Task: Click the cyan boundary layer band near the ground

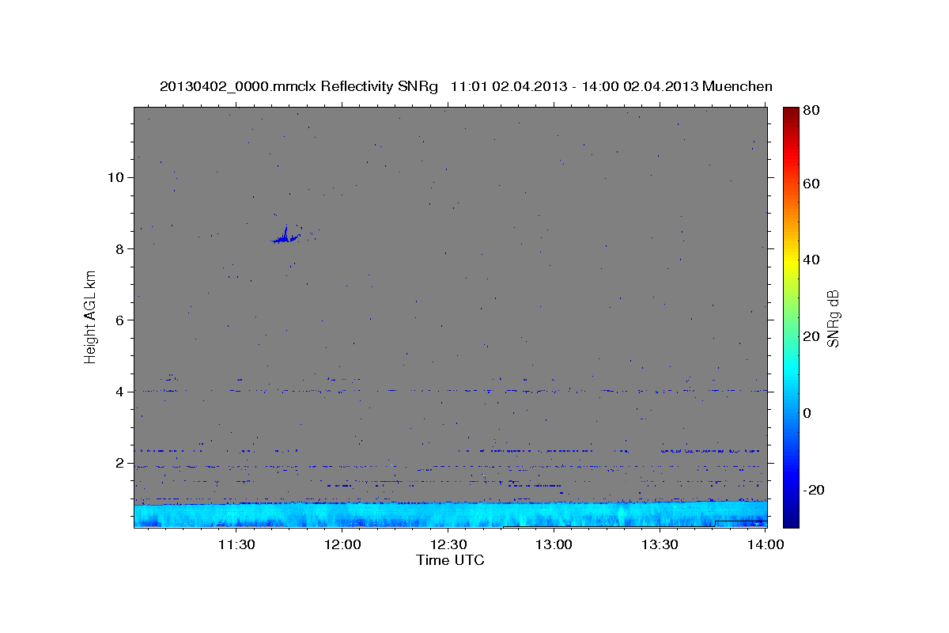Action: [x=450, y=514]
